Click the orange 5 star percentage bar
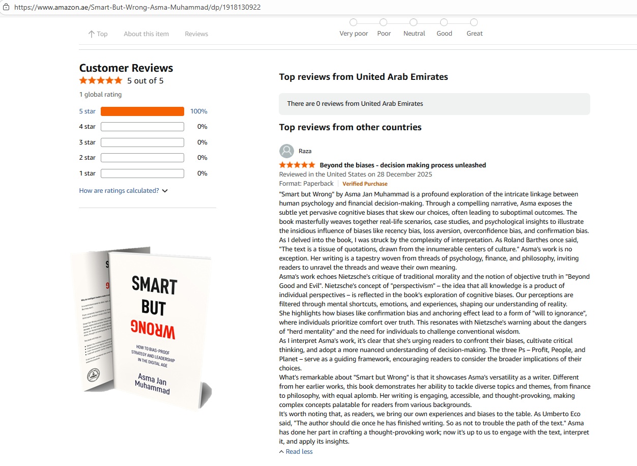The width and height of the screenshot is (637, 466). (x=142, y=111)
